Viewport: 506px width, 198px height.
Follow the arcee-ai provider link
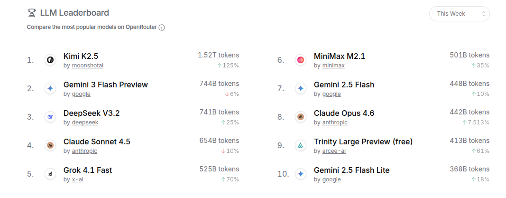click(334, 151)
